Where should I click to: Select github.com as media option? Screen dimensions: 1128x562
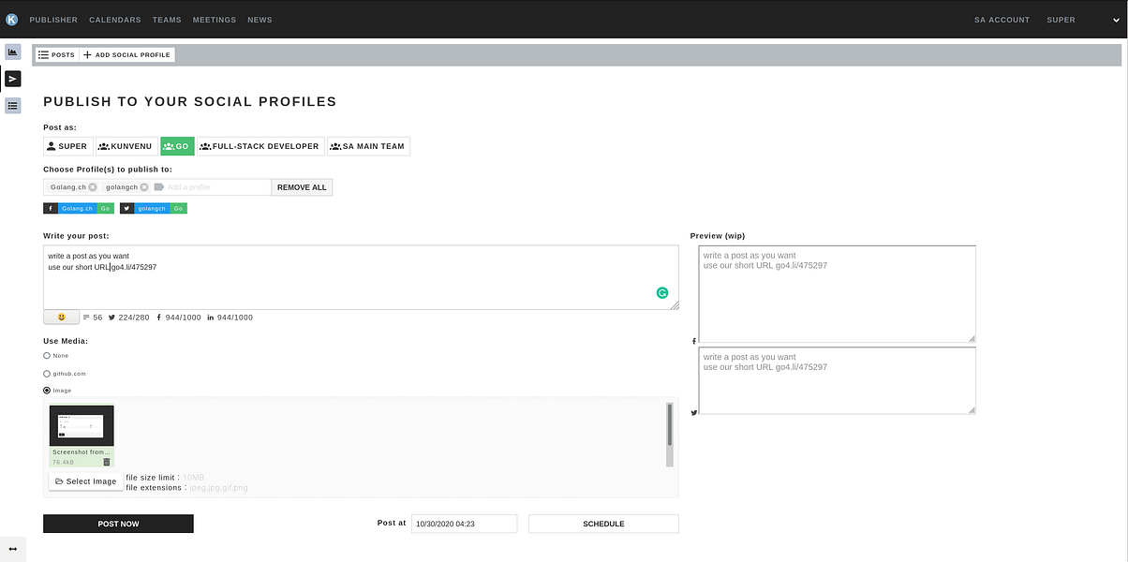(x=47, y=374)
